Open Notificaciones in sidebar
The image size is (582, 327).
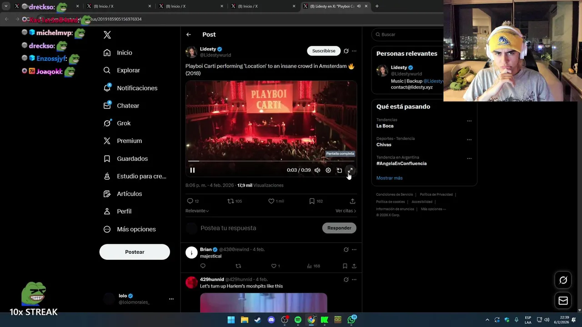(x=130, y=88)
